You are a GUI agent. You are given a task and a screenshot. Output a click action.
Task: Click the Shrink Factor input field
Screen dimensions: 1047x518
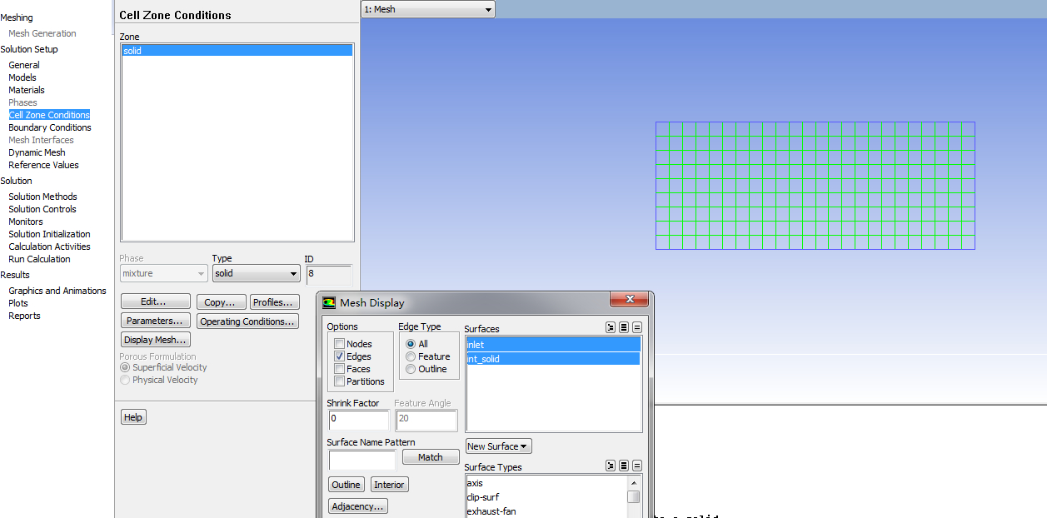358,419
